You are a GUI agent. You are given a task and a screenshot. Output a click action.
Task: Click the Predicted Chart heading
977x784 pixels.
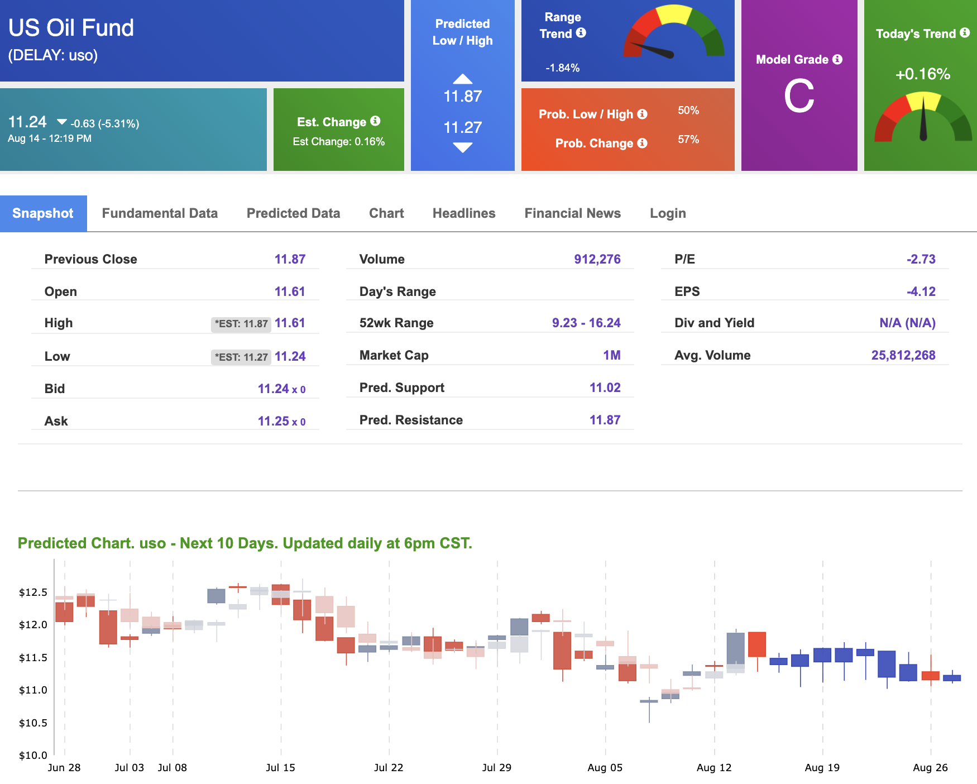(245, 543)
